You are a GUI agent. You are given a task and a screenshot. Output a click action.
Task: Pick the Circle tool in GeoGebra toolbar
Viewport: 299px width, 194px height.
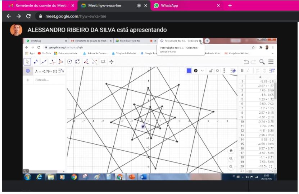click(x=69, y=62)
